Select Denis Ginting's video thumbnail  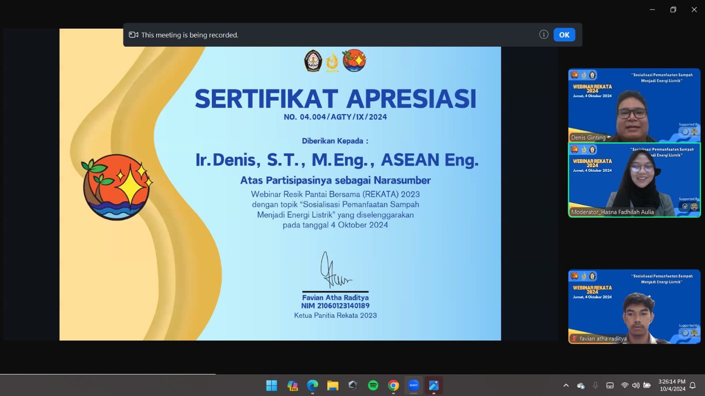(x=634, y=105)
